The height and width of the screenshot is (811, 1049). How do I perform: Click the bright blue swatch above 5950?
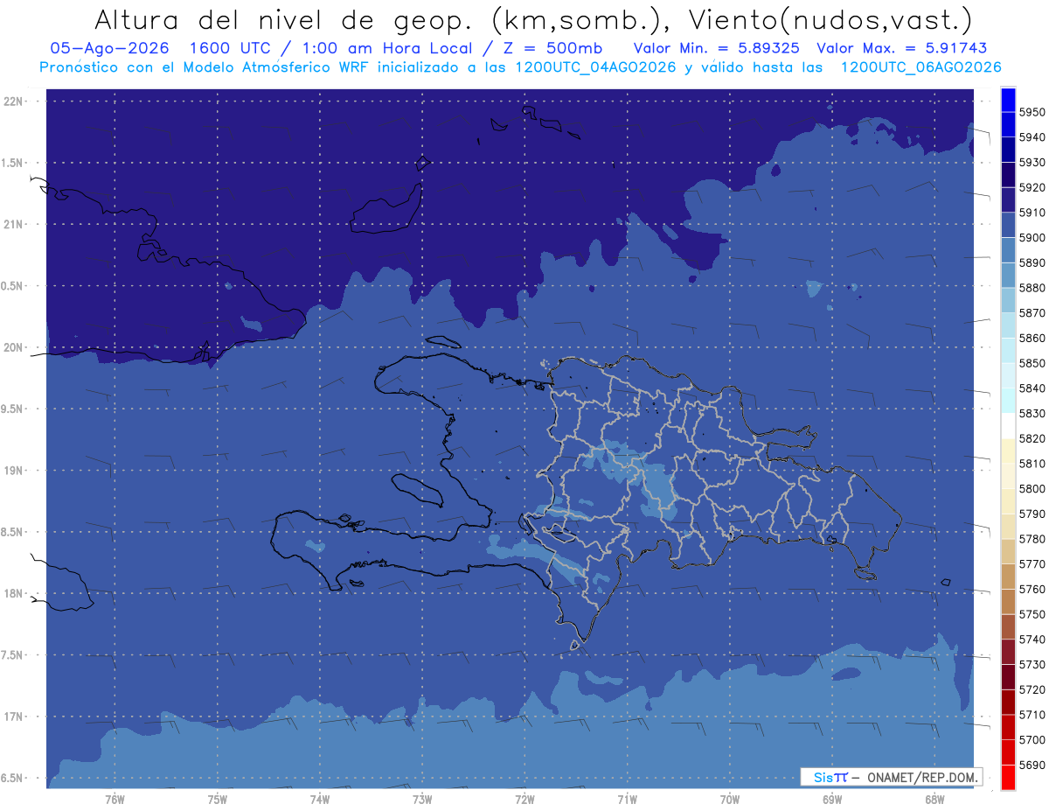(x=1008, y=100)
